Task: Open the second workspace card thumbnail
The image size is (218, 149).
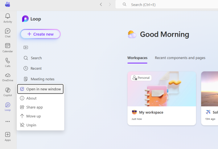Action: point(210,89)
